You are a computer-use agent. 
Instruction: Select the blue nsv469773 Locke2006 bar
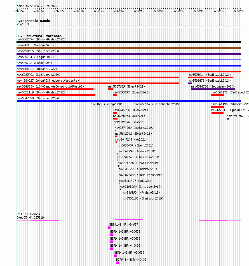(x=129, y=66)
